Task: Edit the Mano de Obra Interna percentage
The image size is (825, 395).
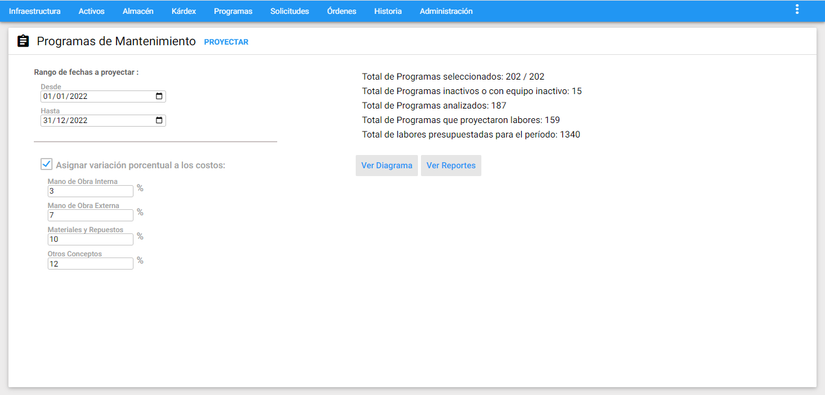Action: pyautogui.click(x=91, y=191)
